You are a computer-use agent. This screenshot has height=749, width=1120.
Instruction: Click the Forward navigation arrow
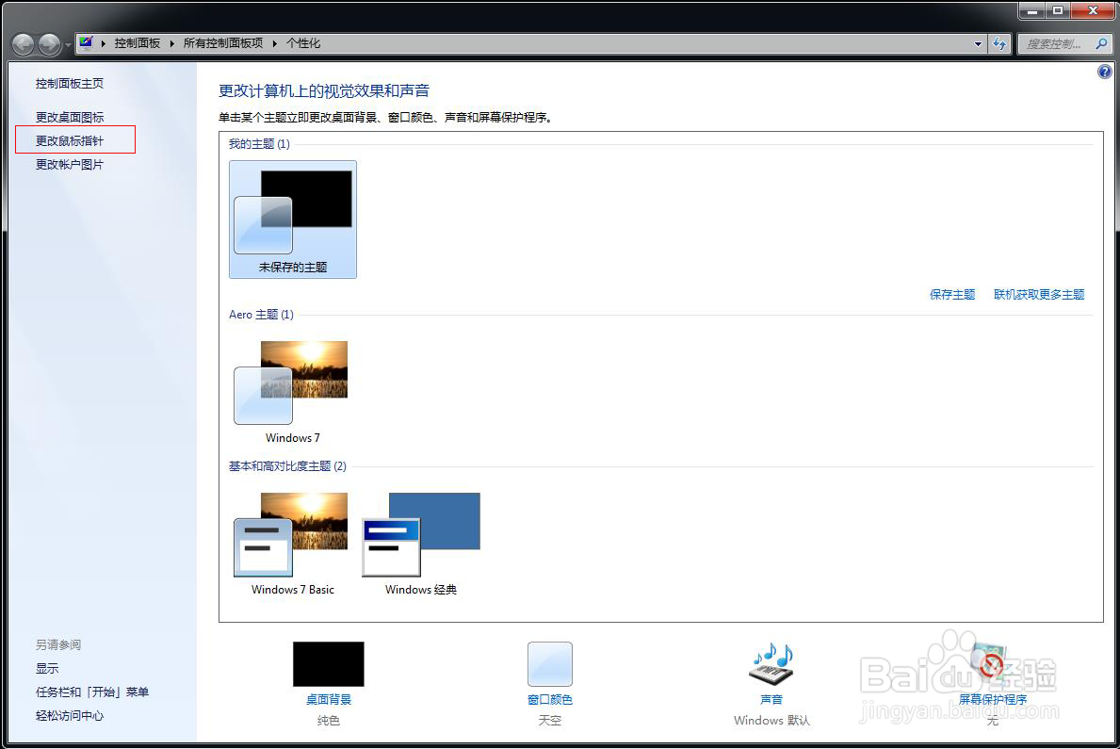click(x=49, y=44)
